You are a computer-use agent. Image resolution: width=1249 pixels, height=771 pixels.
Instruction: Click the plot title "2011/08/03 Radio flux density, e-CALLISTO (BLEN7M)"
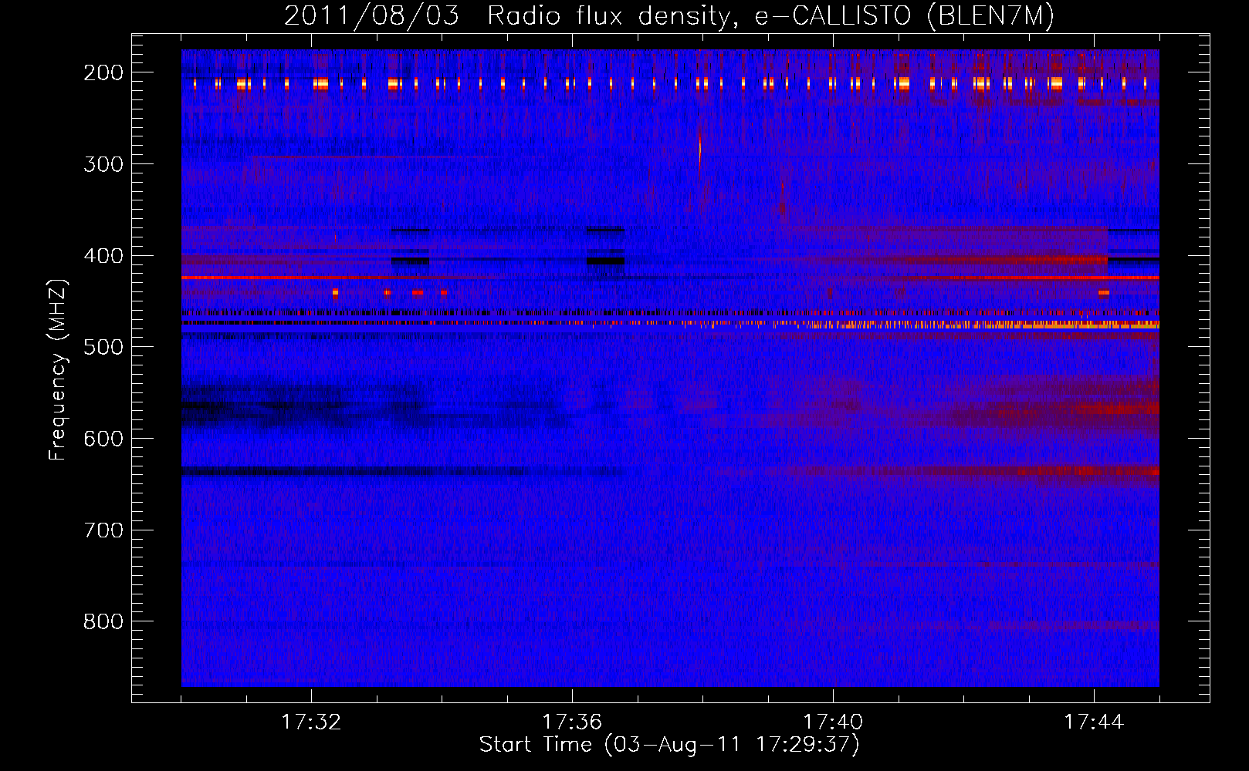[x=669, y=15]
